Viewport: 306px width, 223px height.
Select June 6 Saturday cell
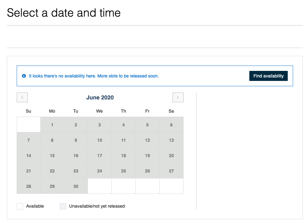click(171, 125)
